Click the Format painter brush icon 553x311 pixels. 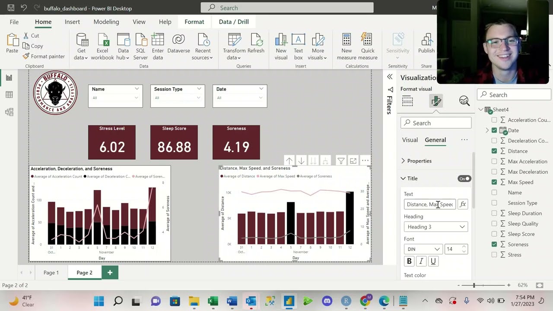click(x=26, y=56)
